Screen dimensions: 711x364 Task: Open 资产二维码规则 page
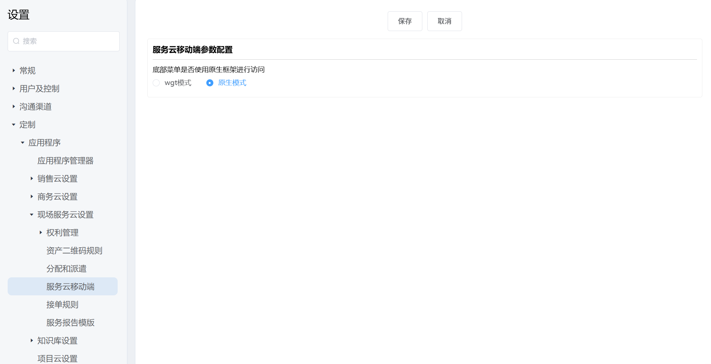[74, 251]
